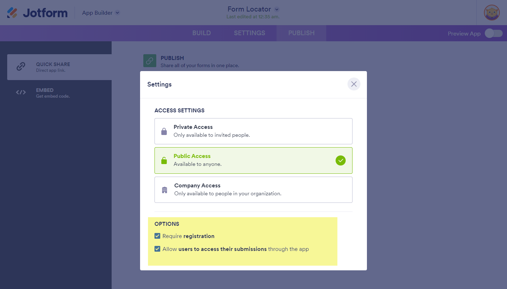Viewport: 507px width, 289px height.
Task: Uncheck Allow users to access submissions
Action: point(157,249)
